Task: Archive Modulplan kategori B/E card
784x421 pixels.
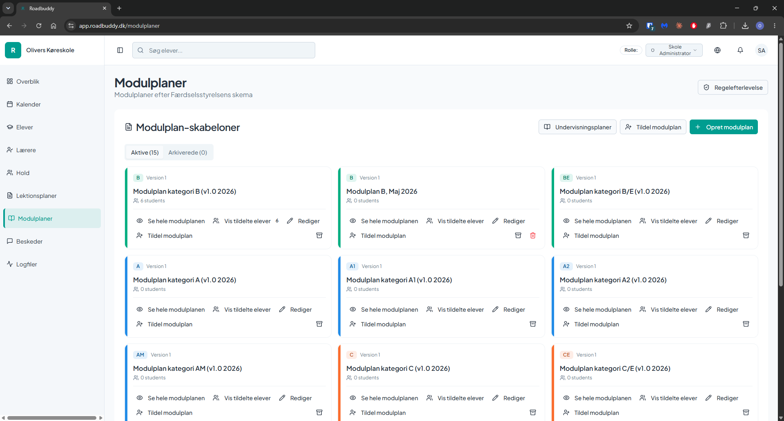Action: [746, 235]
